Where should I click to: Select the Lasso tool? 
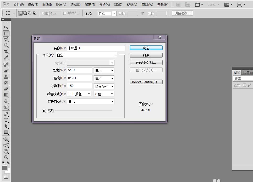(6, 39)
